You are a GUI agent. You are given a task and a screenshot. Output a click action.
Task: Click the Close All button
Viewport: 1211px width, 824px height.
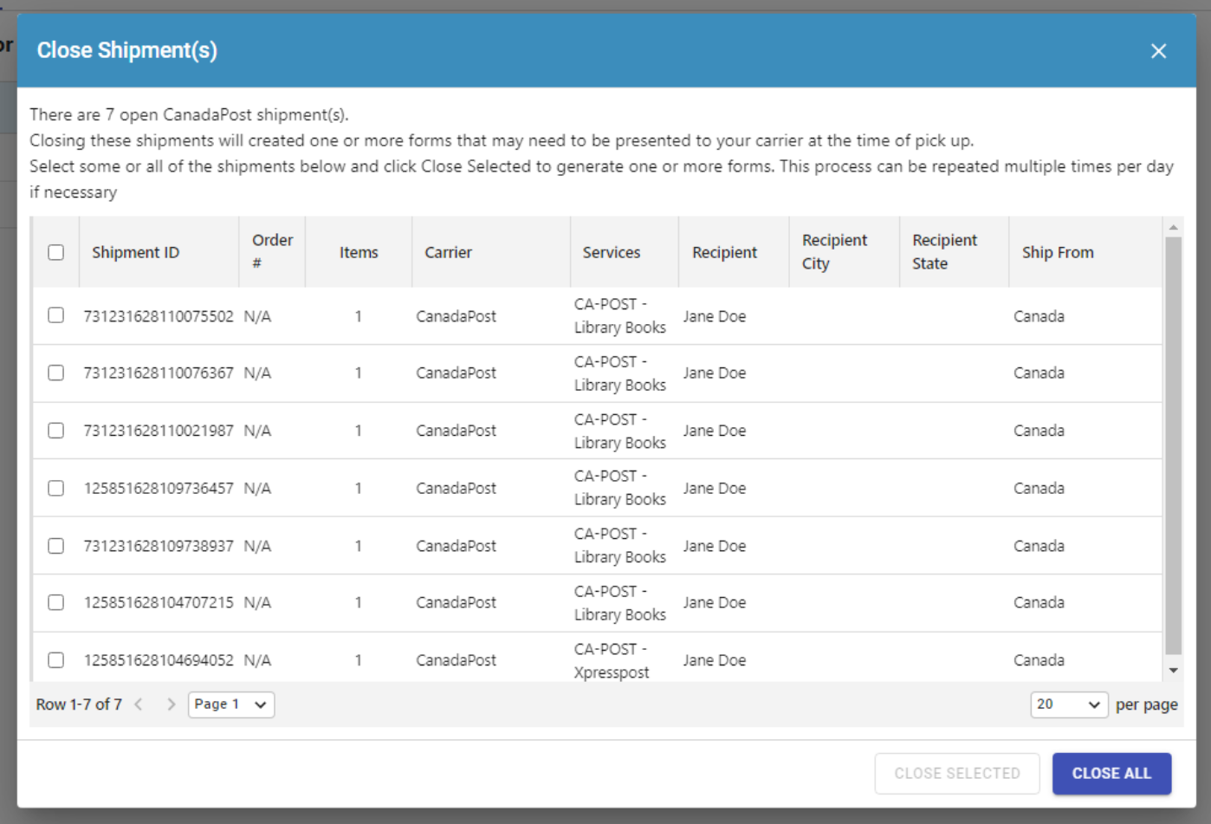click(1111, 774)
